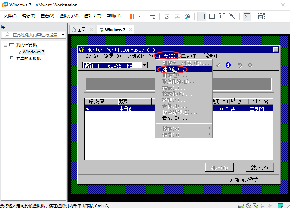Open the snapshot manager
Image resolution: width=290 pixels, height=208 pixels.
187,16
